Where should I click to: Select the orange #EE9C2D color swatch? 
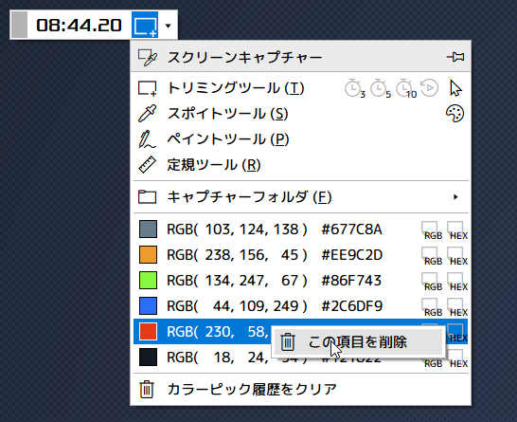point(148,254)
